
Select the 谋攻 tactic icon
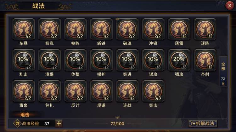point(153,60)
